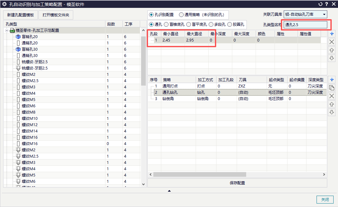
Task: Click the 策略 column header
Action: coord(178,80)
